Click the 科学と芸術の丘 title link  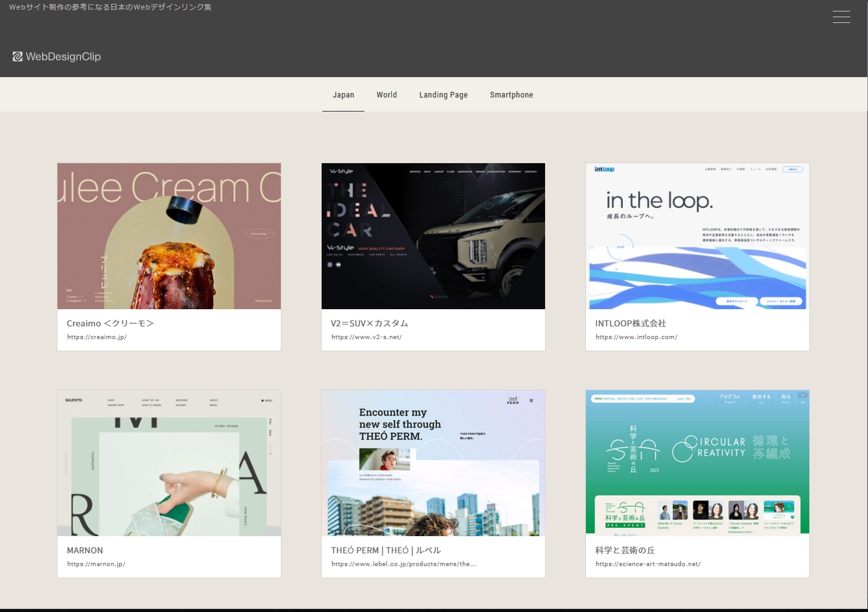625,550
